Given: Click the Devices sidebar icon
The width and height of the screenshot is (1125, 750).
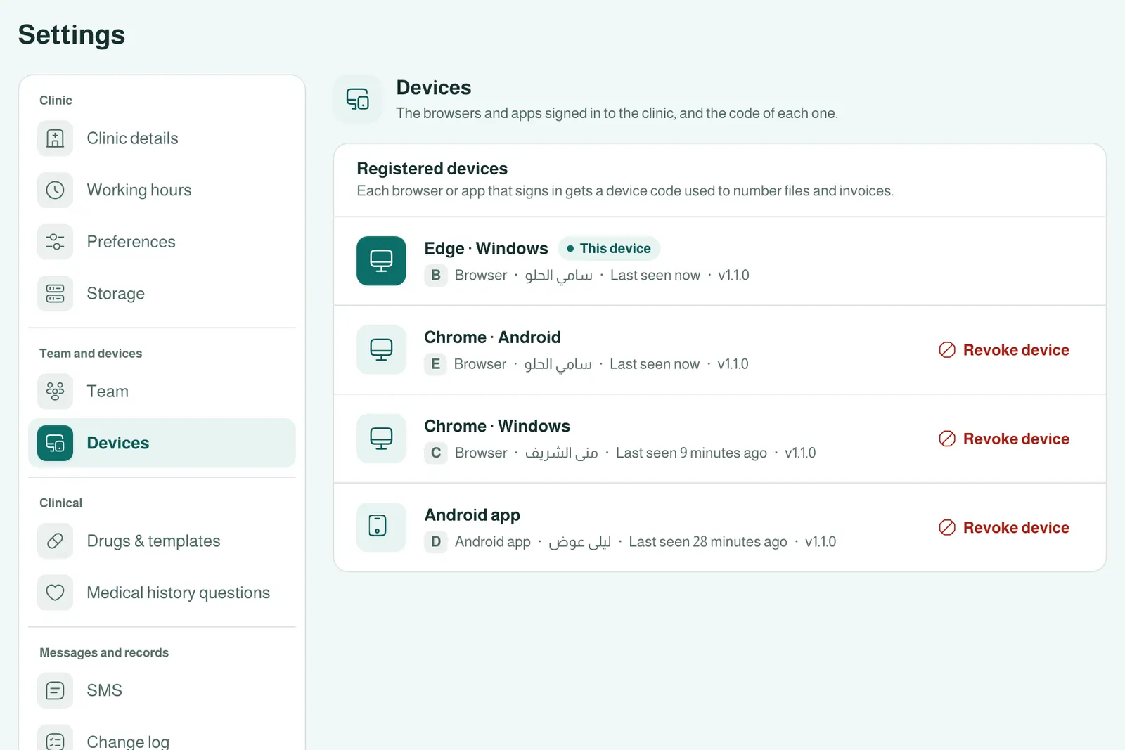Looking at the screenshot, I should [x=55, y=443].
